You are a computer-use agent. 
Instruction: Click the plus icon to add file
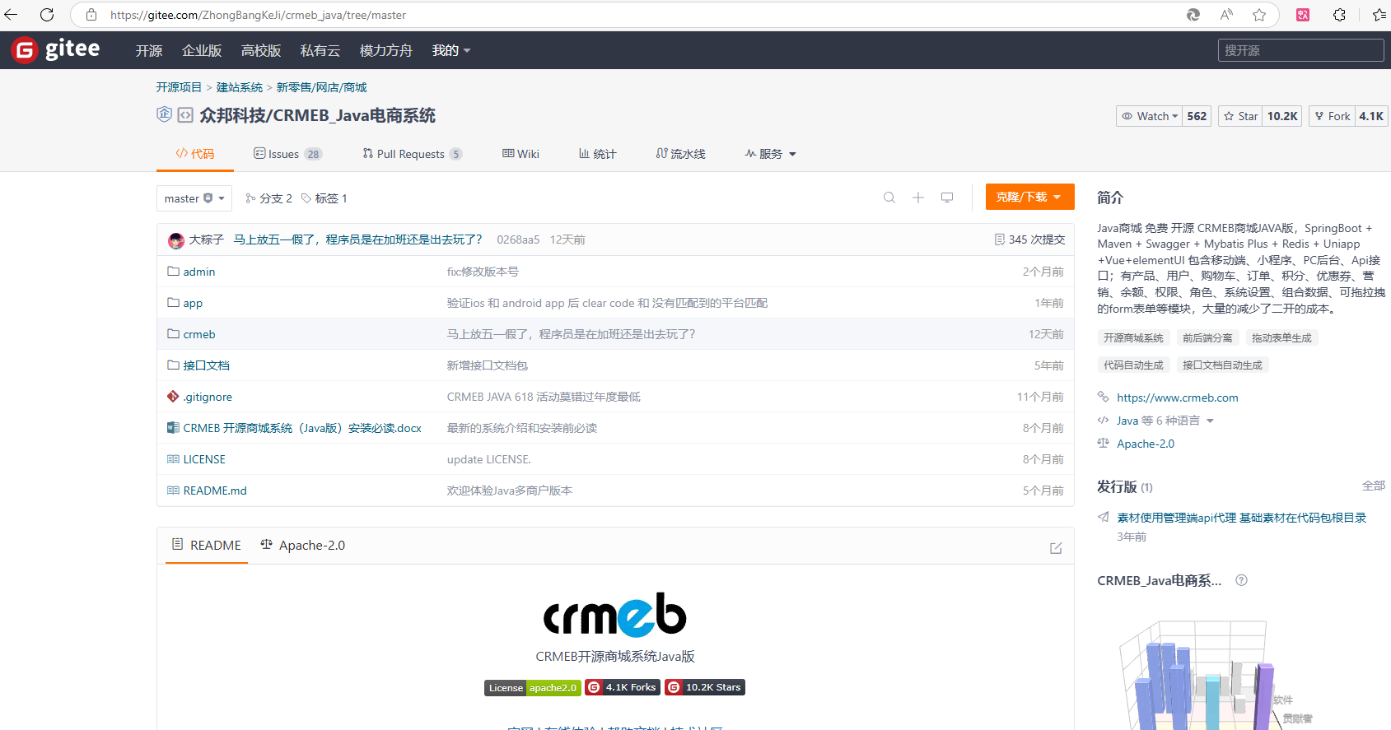pos(918,198)
